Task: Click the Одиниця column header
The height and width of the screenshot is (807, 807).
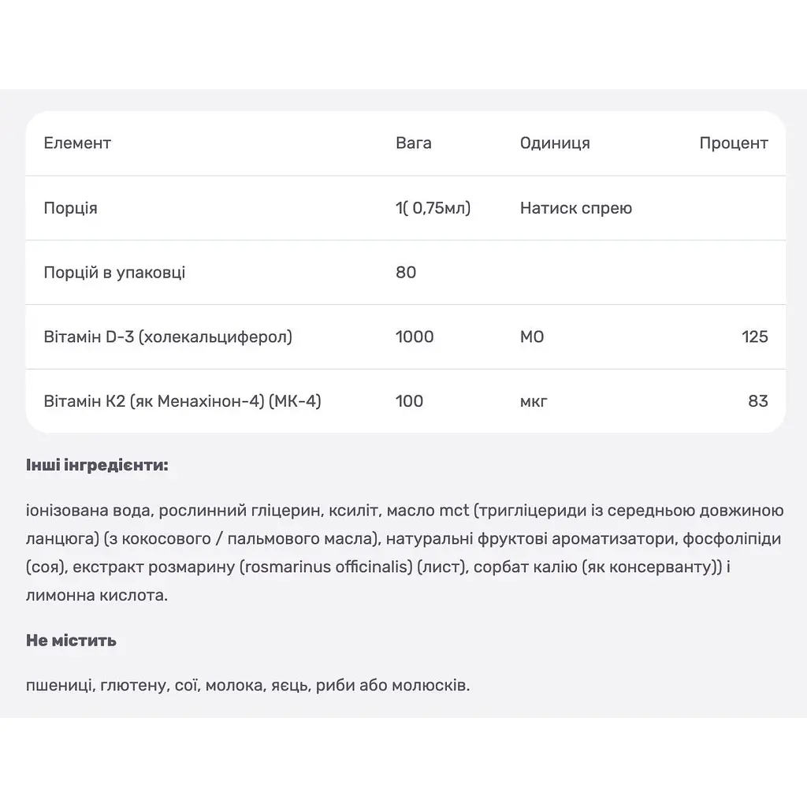Action: click(555, 143)
